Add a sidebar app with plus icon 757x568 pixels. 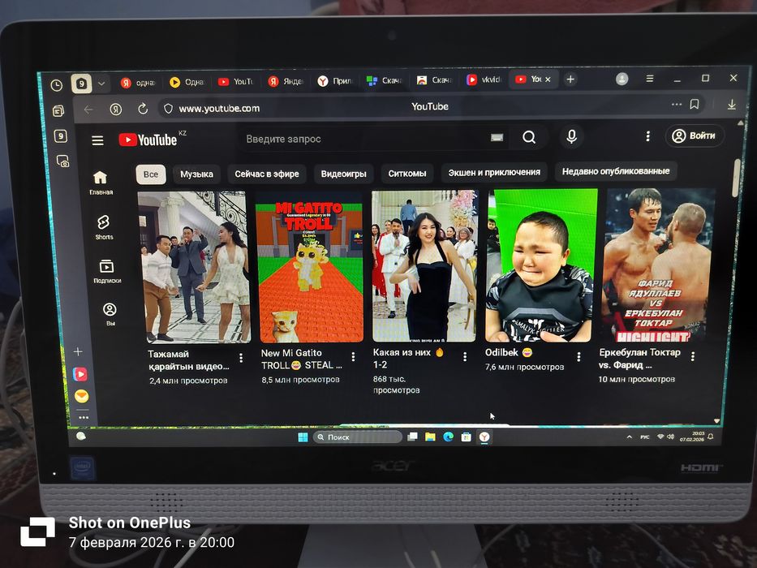[x=78, y=351]
